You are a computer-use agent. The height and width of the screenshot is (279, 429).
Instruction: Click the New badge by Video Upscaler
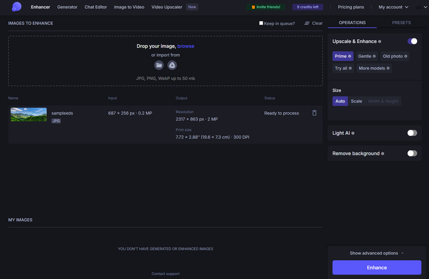(x=192, y=7)
